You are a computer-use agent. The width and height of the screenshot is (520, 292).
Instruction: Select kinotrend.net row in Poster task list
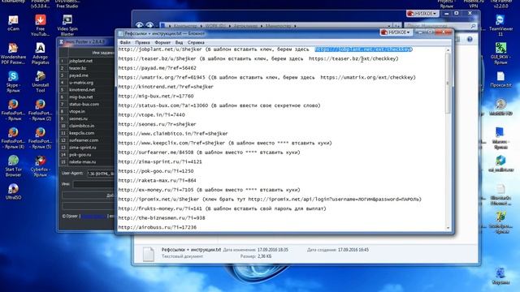(x=86, y=90)
